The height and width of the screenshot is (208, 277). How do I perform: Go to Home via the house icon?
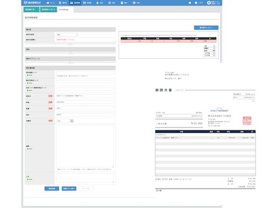[50, 3]
